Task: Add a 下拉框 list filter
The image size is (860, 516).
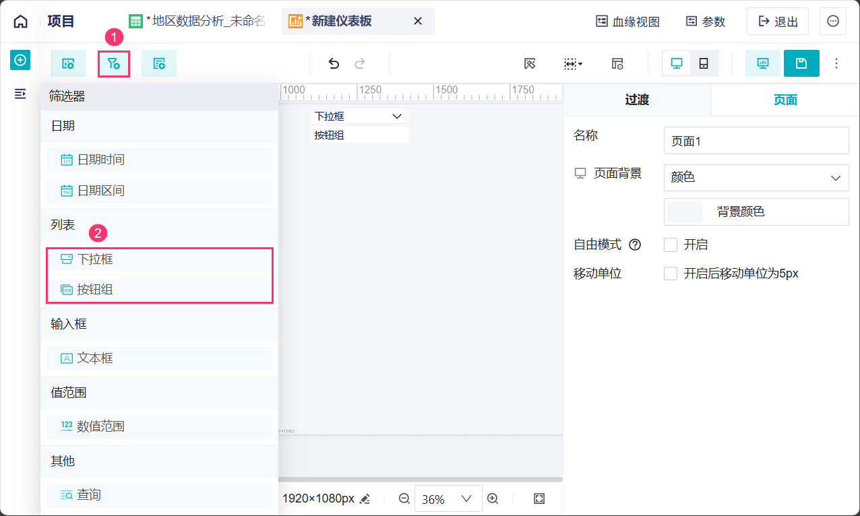Action: (x=159, y=259)
